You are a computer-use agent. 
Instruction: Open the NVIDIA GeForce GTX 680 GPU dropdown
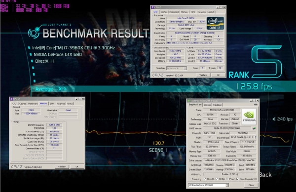click(208, 185)
